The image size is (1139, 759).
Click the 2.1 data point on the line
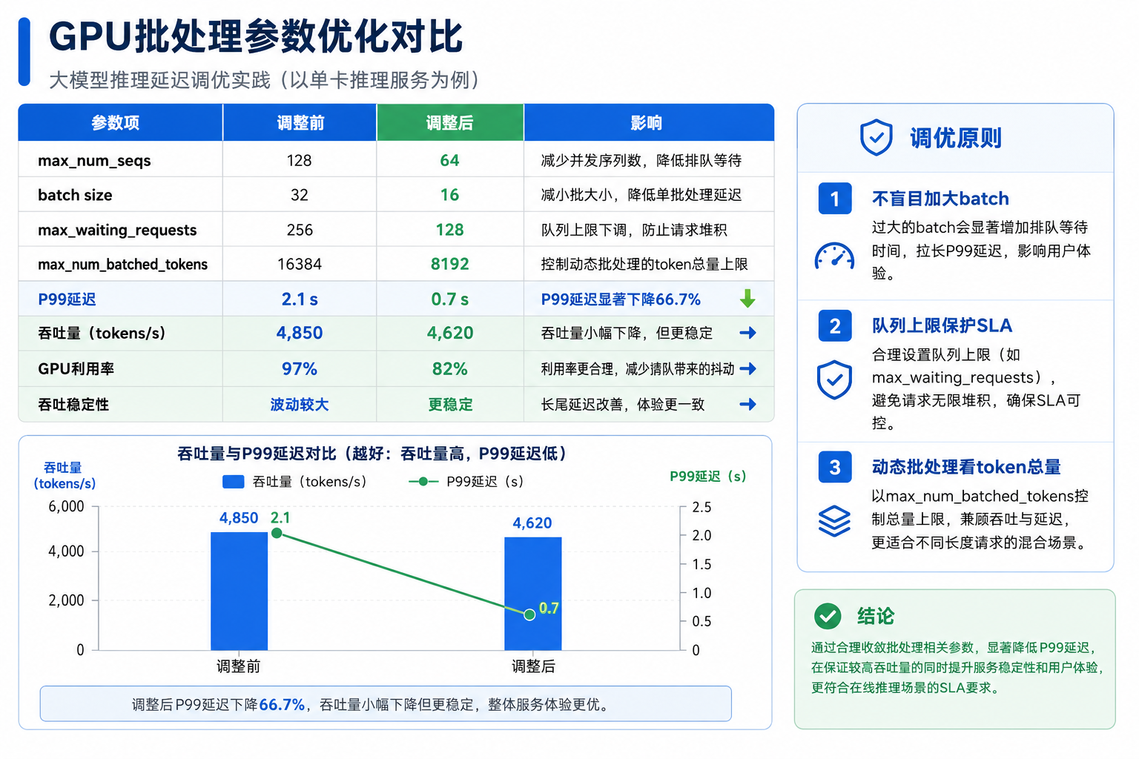click(x=277, y=533)
